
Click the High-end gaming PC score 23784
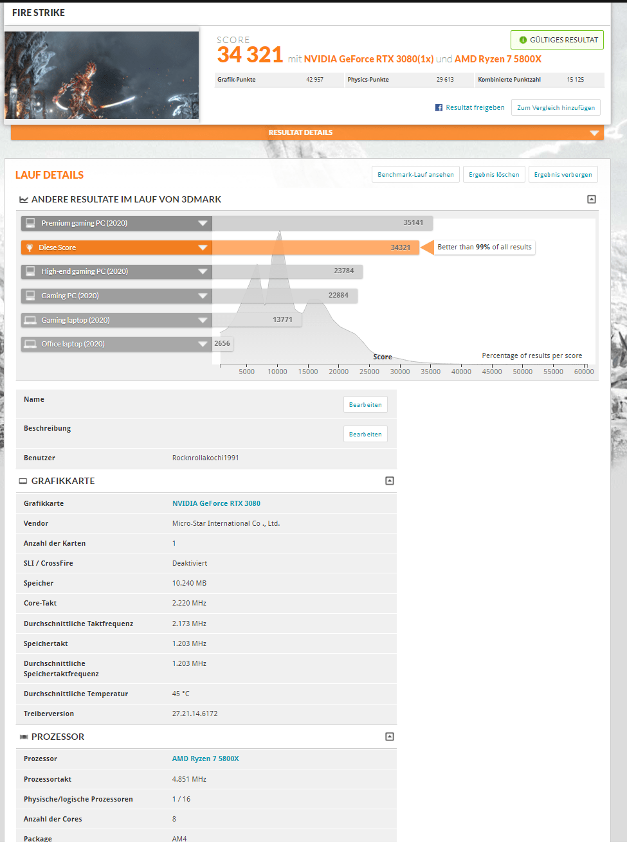point(344,271)
